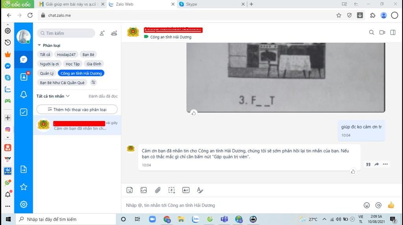The image size is (403, 225).
Task: Click Đánh dấu đã đọc link
Action: point(103,96)
